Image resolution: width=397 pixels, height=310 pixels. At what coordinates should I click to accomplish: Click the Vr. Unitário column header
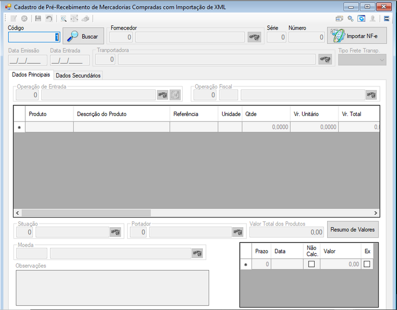314,114
